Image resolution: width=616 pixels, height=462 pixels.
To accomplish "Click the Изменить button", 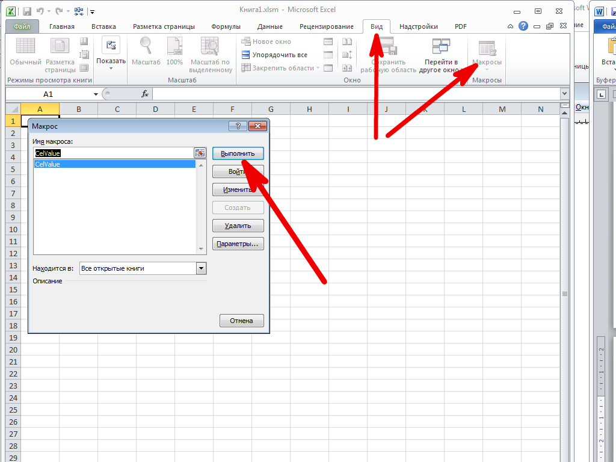I will pos(238,189).
